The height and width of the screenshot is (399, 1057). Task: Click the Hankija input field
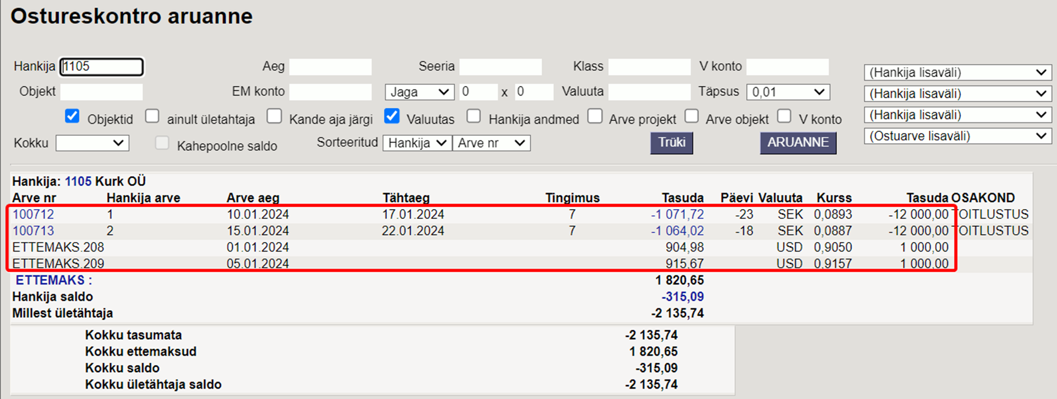pyautogui.click(x=102, y=67)
